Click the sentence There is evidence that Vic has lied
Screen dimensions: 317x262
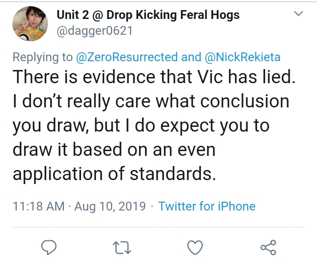tap(154, 77)
